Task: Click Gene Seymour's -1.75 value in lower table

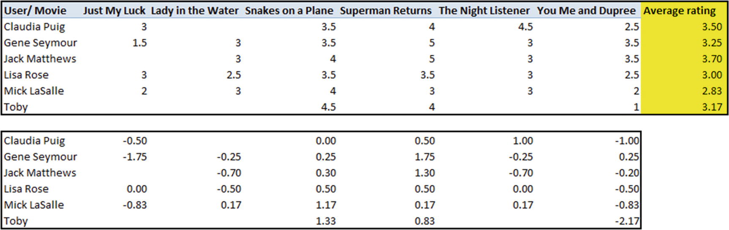Action: point(135,157)
